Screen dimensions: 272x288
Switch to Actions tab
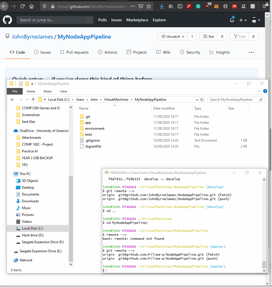tap(108, 52)
